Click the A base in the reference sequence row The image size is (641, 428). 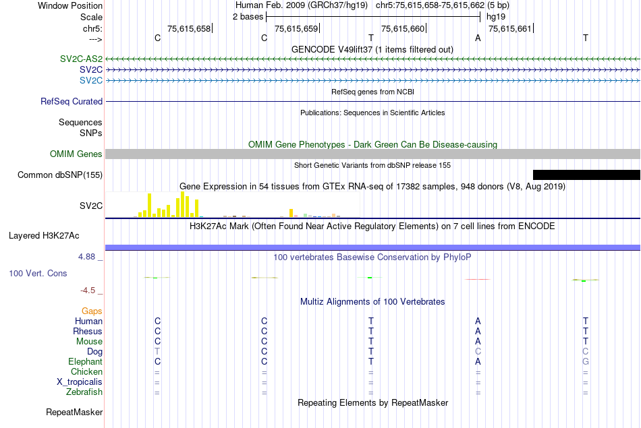point(478,38)
